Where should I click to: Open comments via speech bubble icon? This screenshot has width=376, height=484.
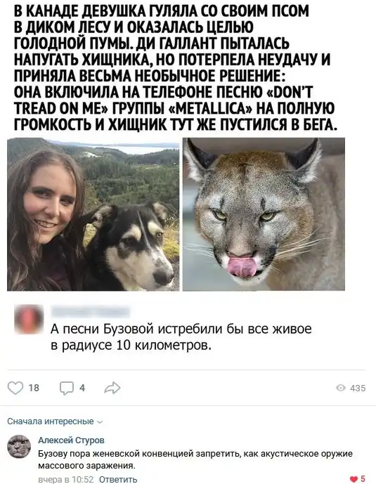click(67, 388)
